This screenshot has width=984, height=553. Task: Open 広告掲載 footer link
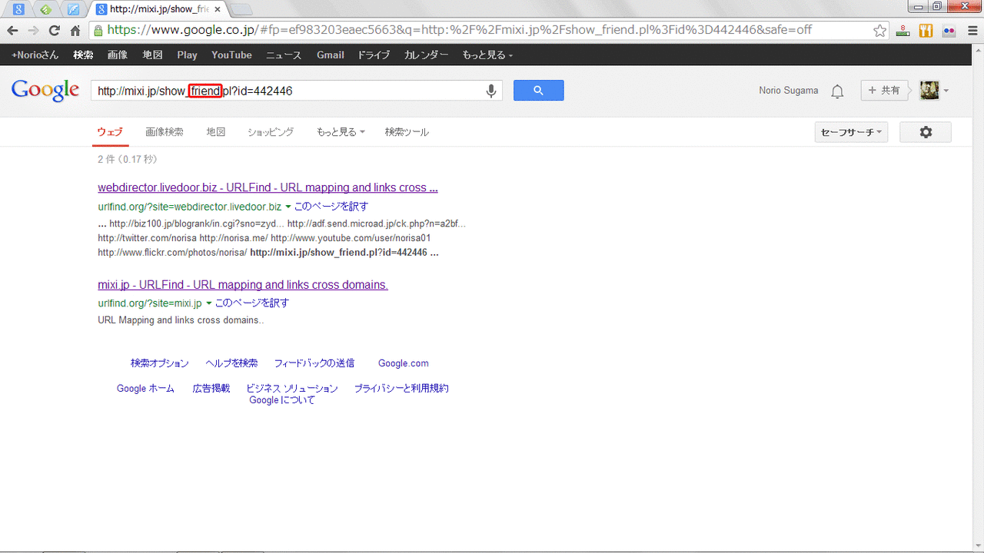tap(211, 389)
